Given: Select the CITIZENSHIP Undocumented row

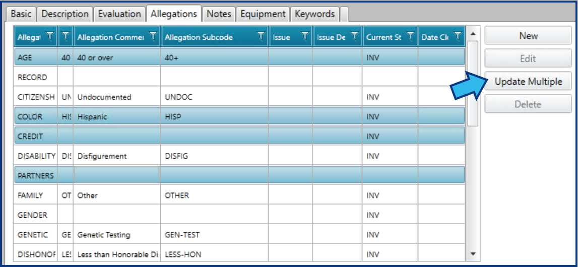Looking at the screenshot, I should click(x=239, y=97).
